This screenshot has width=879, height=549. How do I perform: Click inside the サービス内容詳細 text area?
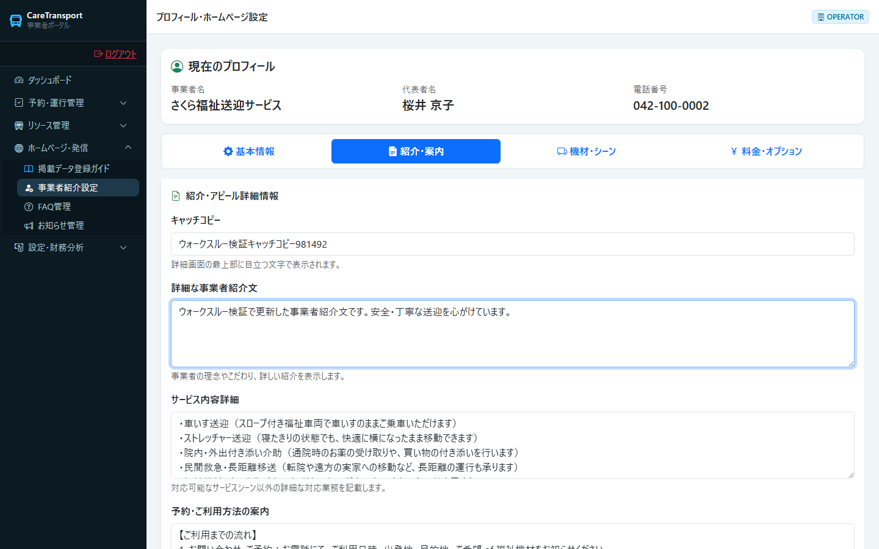[x=513, y=445]
